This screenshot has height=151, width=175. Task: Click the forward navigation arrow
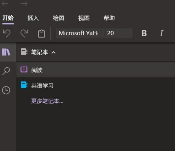pyautogui.click(x=24, y=3)
